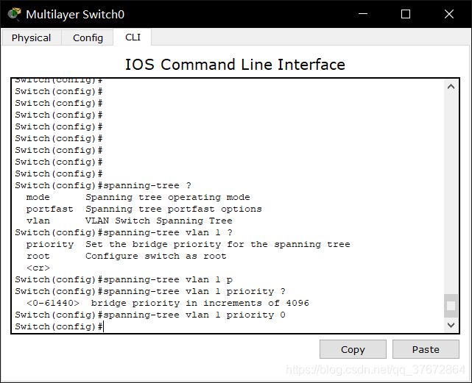
Task: Open the Config tab
Action: pos(88,37)
